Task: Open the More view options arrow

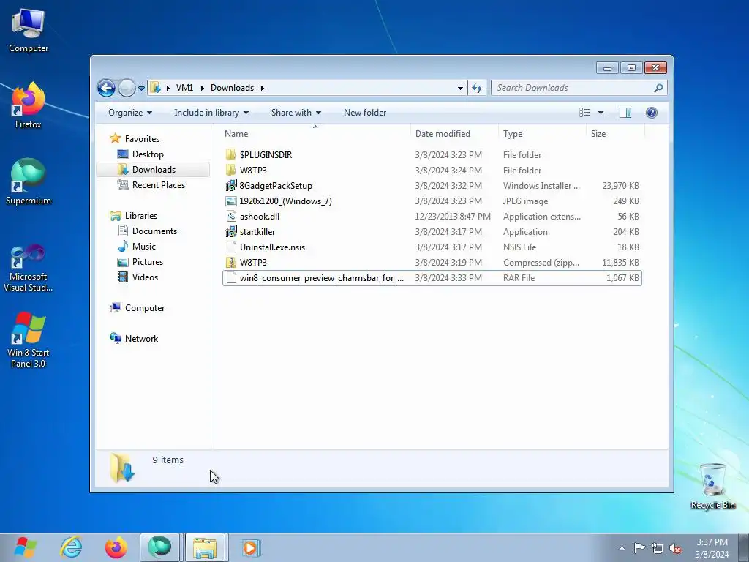Action: tap(601, 113)
